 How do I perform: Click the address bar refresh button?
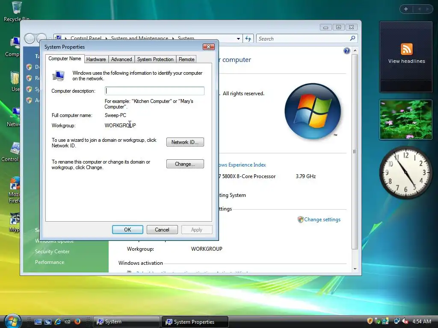pos(248,38)
